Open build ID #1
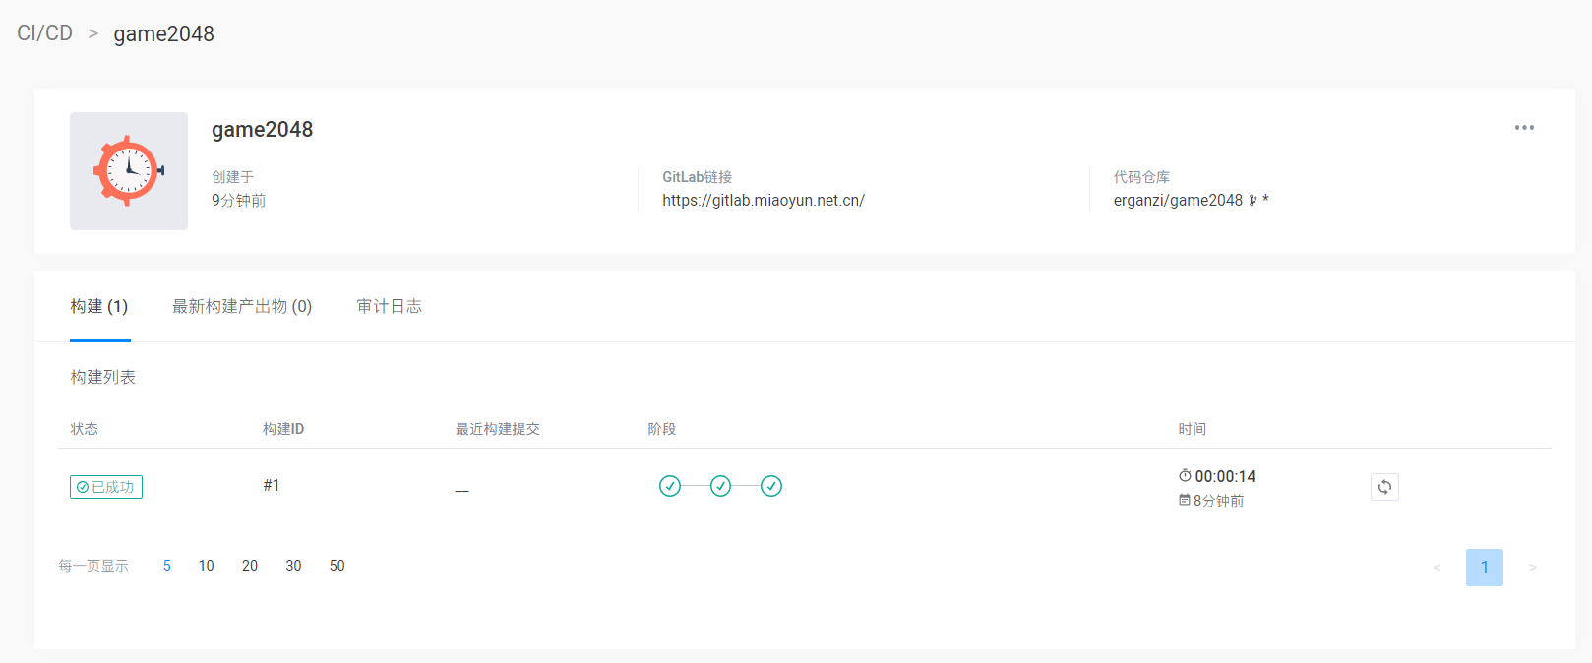This screenshot has height=663, width=1592. pos(272,486)
